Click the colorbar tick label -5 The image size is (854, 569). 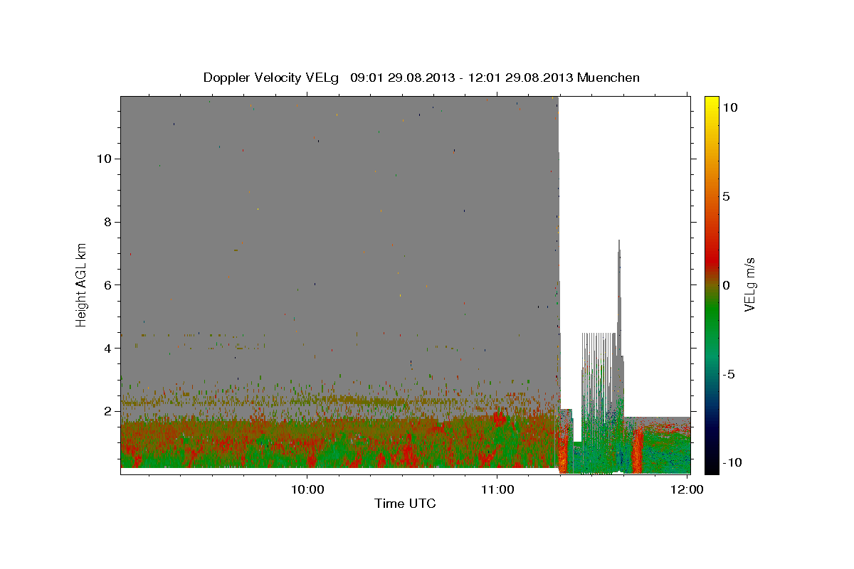click(728, 374)
